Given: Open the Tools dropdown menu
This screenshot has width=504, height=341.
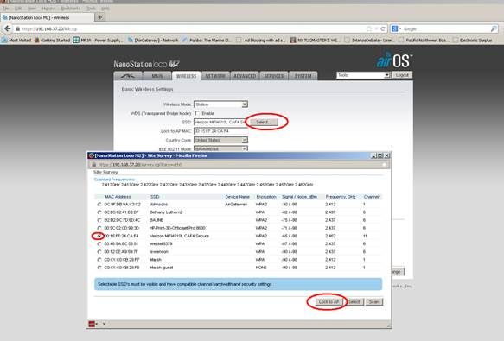Looking at the screenshot, I should pos(363,75).
